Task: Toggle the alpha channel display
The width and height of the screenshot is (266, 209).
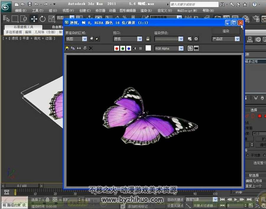Action: point(135,48)
